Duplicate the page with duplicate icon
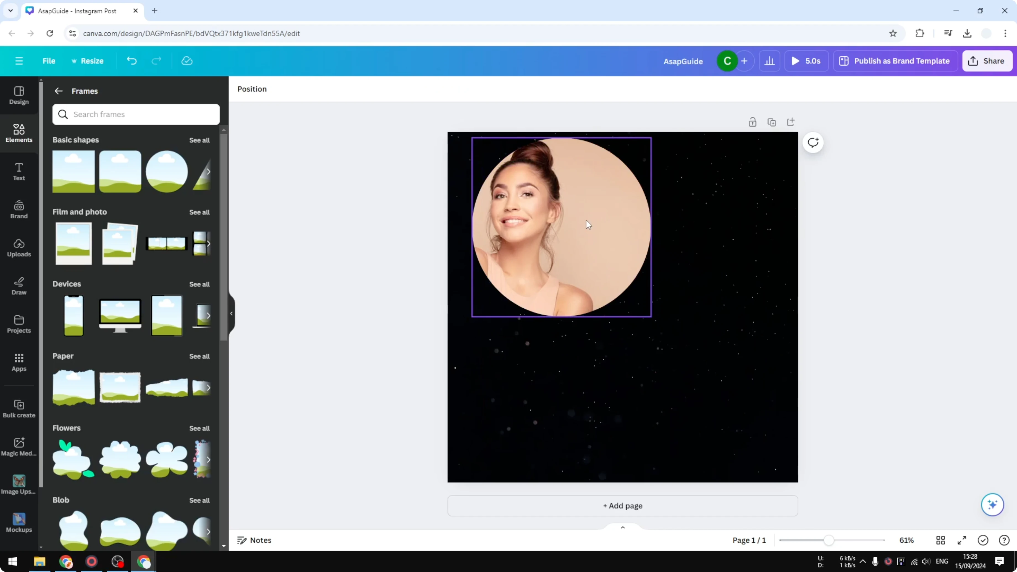Image resolution: width=1017 pixels, height=572 pixels. (771, 122)
